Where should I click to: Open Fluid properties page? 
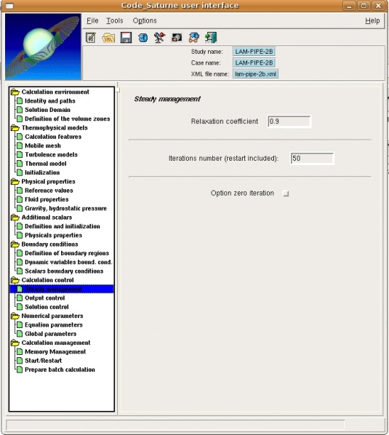pos(47,199)
